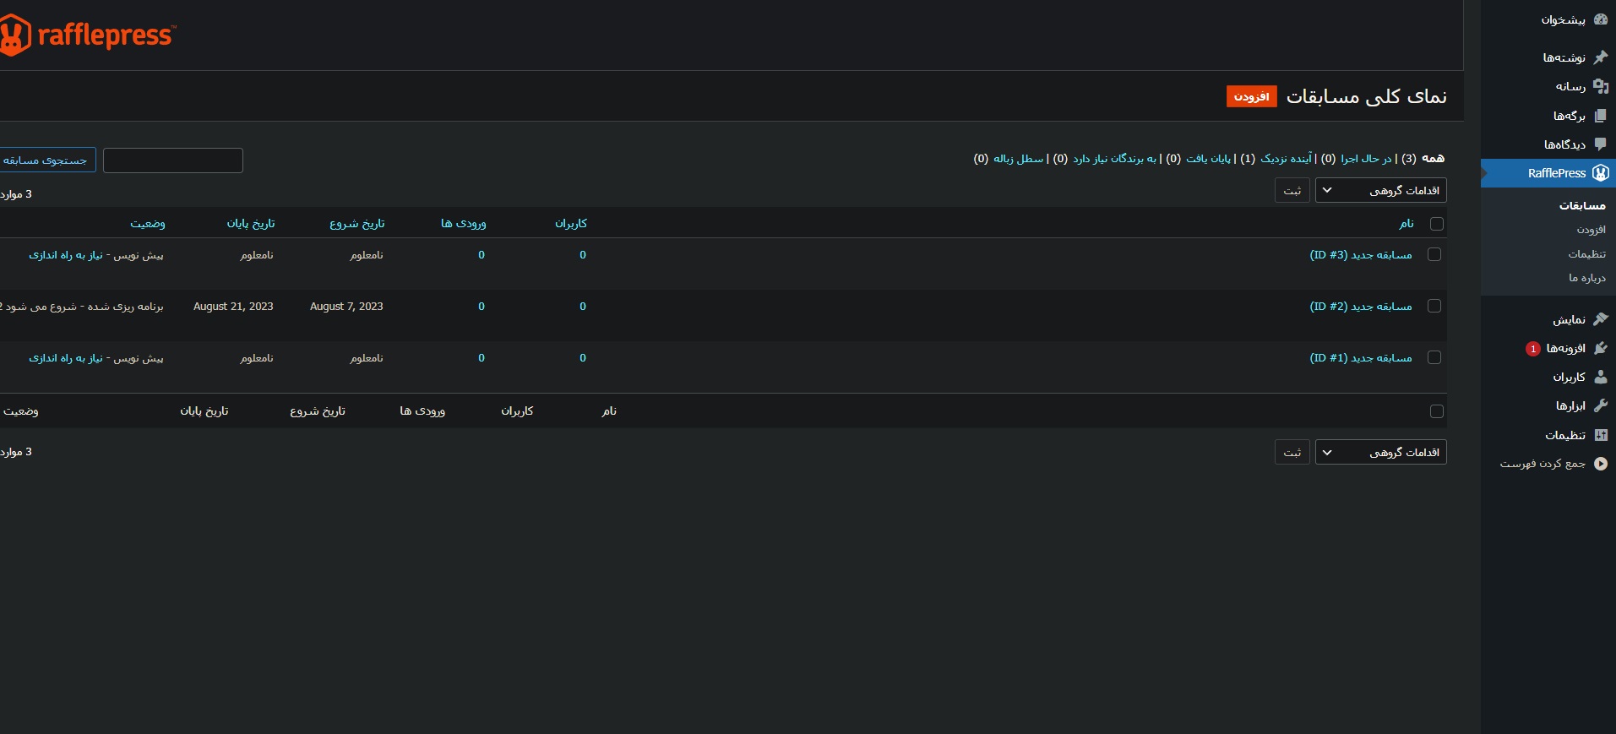This screenshot has width=1616, height=734.
Task: Click the plugins plug icon
Action: (x=1600, y=348)
